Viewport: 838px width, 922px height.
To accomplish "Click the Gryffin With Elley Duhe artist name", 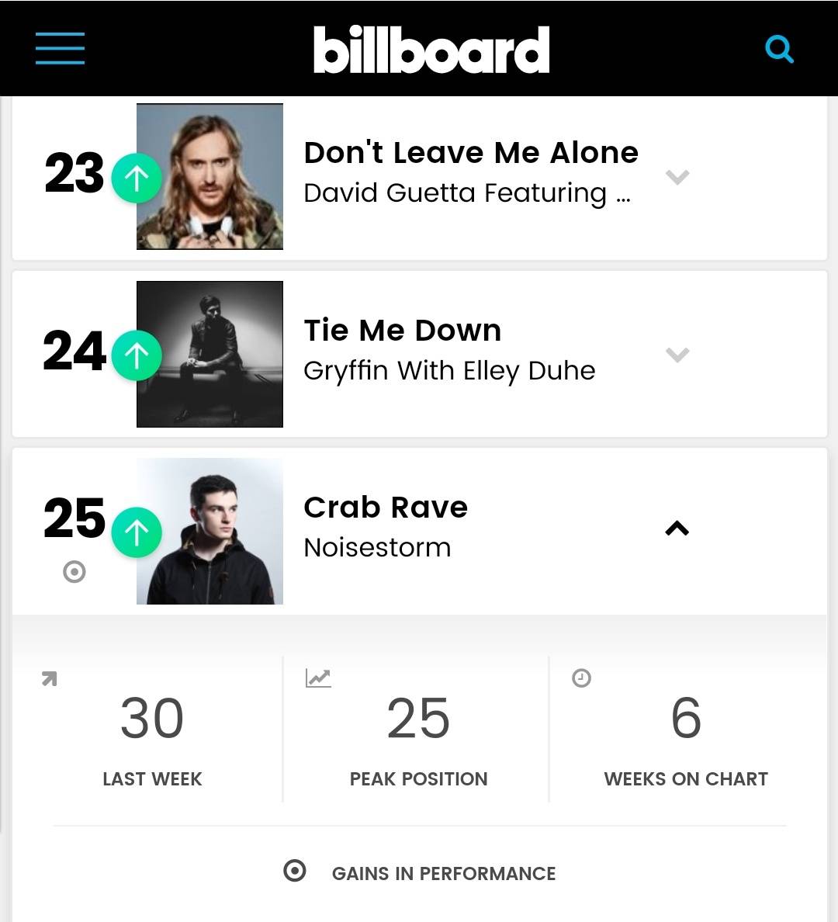I will point(448,370).
